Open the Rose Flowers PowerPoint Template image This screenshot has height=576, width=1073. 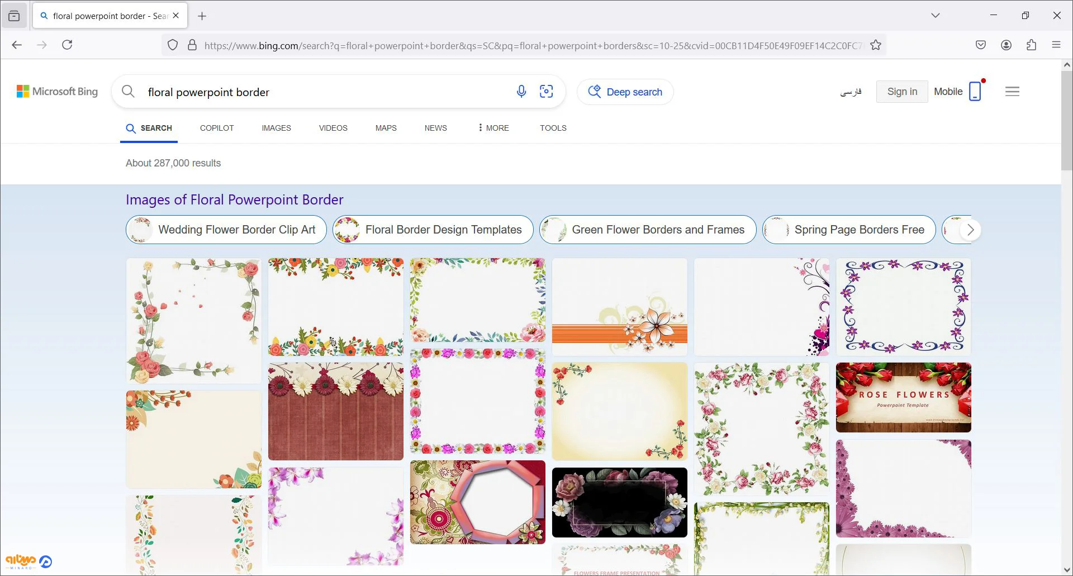tap(904, 397)
